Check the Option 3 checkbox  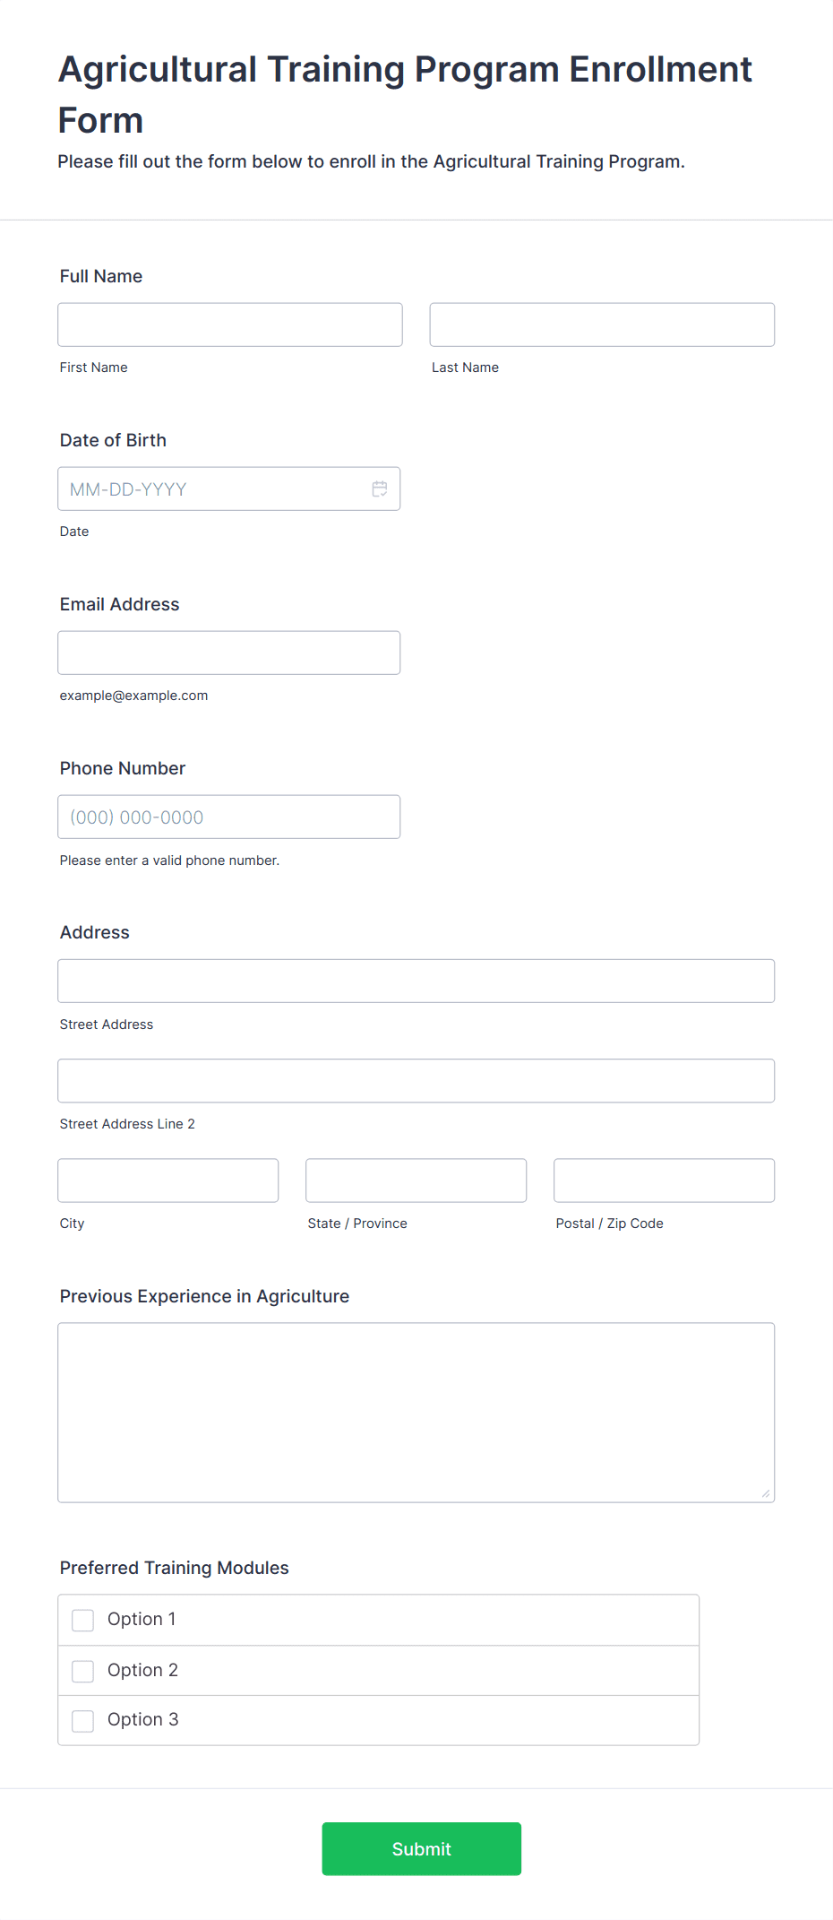(x=83, y=1721)
